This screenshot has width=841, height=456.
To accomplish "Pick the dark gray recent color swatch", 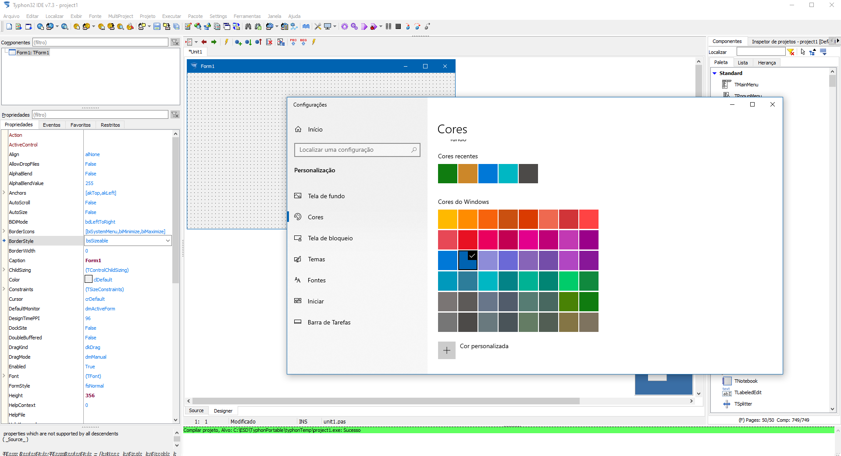I will click(x=528, y=174).
